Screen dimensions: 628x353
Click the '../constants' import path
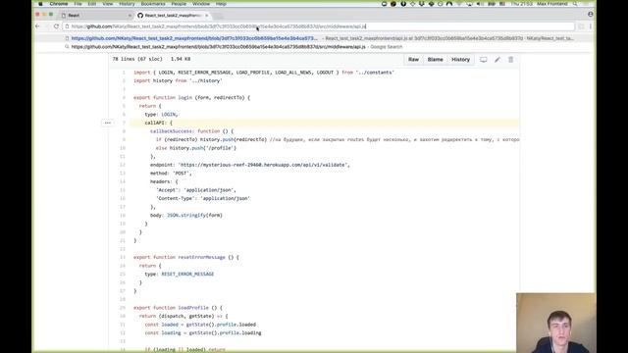click(375, 73)
